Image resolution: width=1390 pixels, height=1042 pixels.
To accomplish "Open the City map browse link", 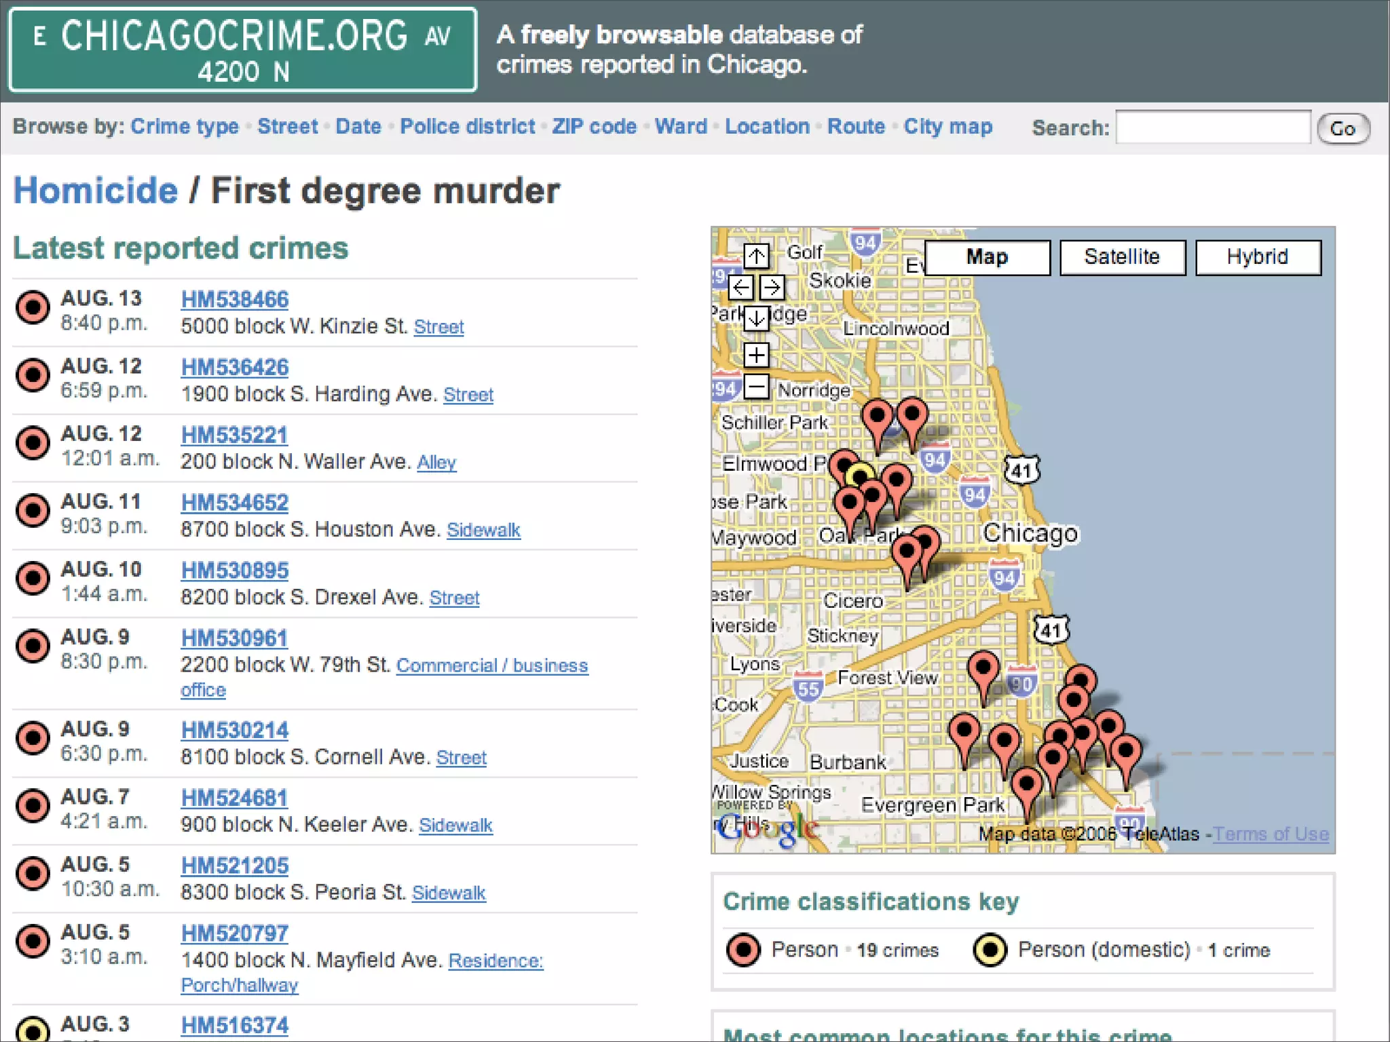I will click(x=947, y=127).
